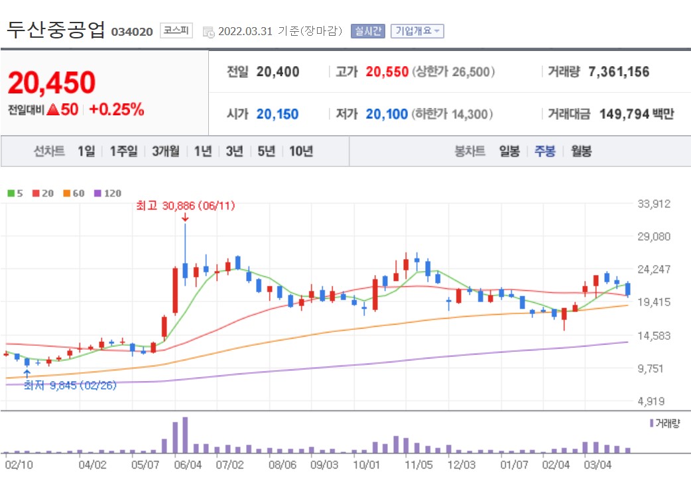691x477 pixels.
Task: Open the 기업개요 dropdown
Action: pos(417,31)
